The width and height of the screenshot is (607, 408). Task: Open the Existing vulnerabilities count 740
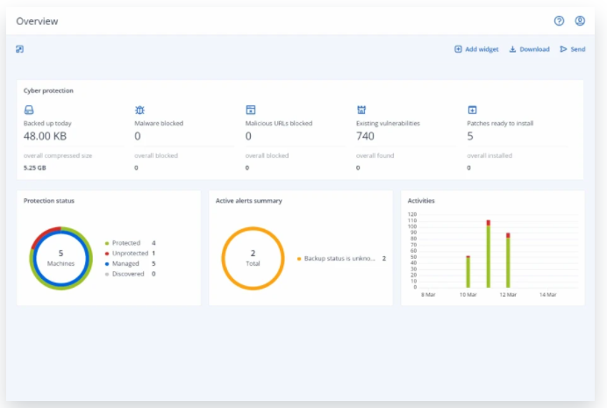pos(366,136)
